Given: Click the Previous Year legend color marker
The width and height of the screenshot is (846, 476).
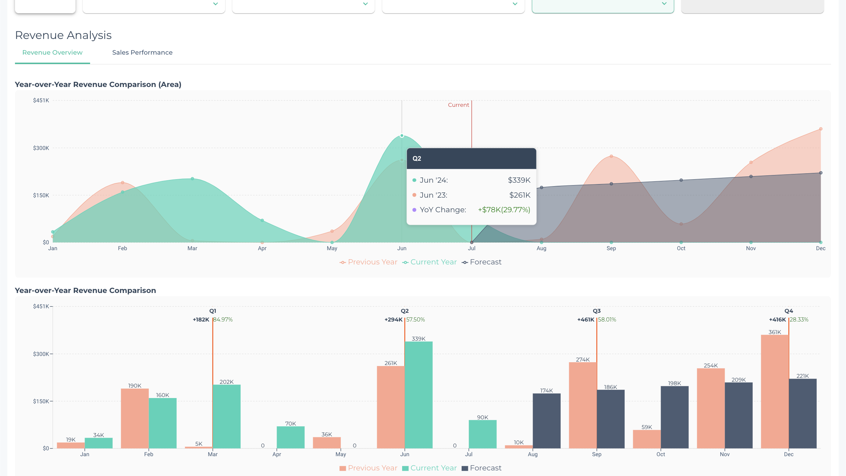Looking at the screenshot, I should 342,262.
